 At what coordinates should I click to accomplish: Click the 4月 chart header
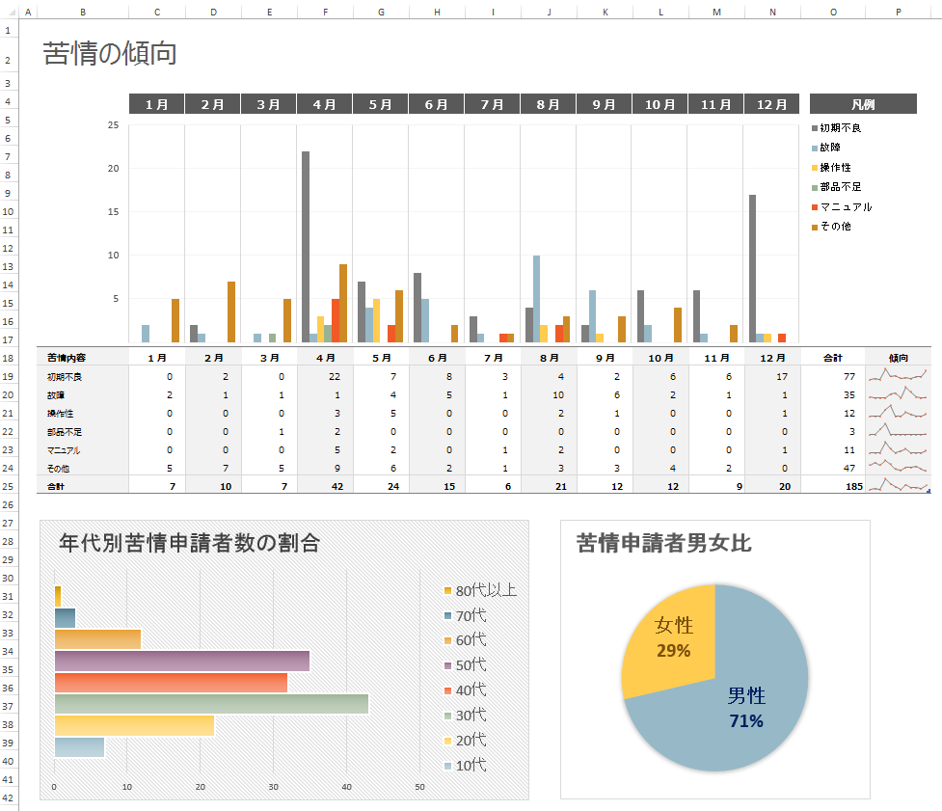pyautogui.click(x=324, y=104)
